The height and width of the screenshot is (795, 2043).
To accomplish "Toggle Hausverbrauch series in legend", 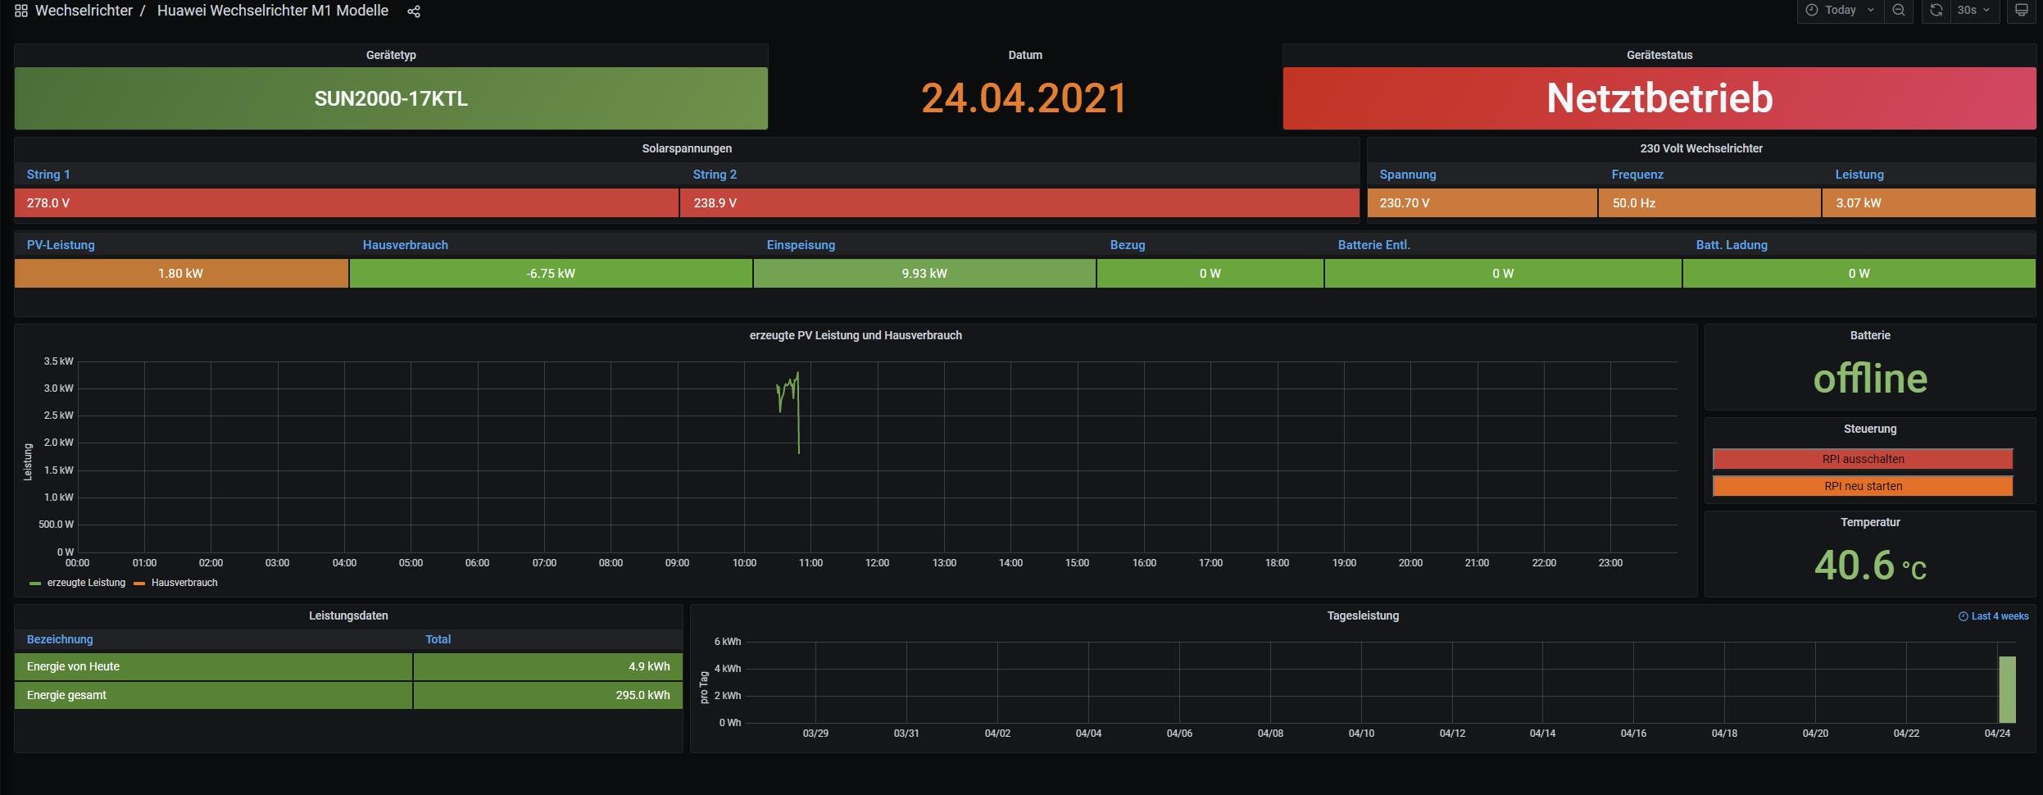I will pyautogui.click(x=184, y=583).
